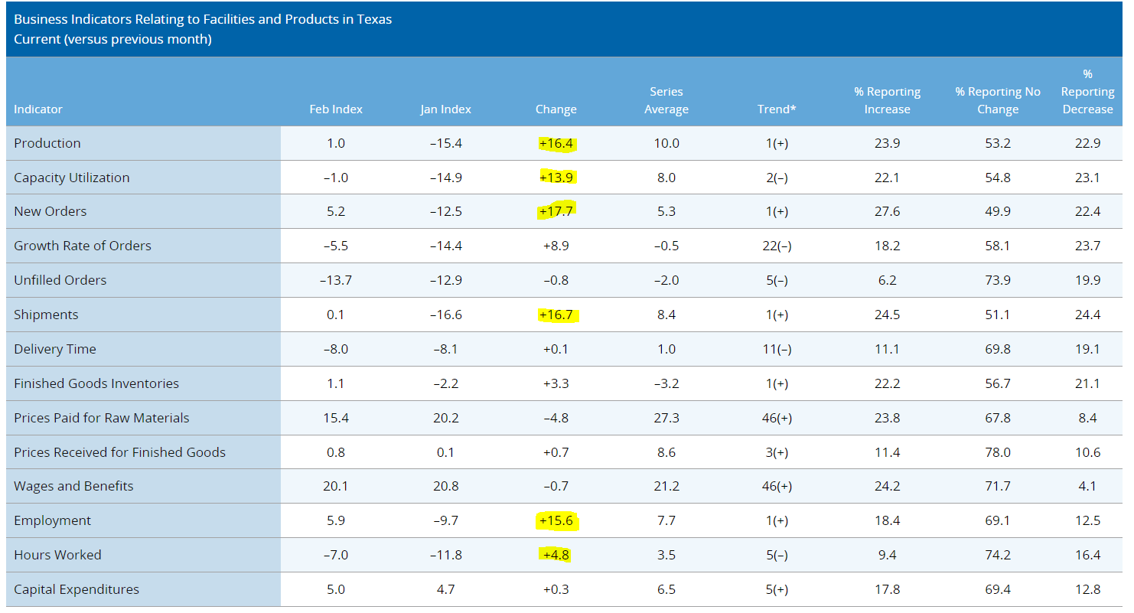
Task: Select the Indicator column header
Action: tap(38, 109)
